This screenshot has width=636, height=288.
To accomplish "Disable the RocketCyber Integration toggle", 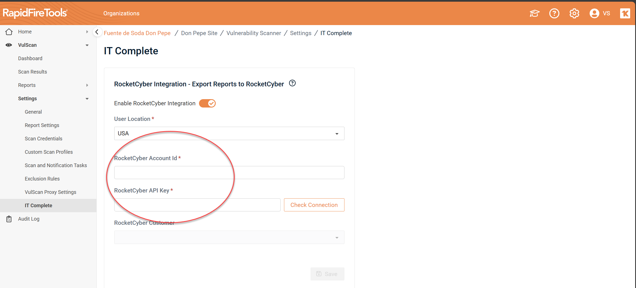I will click(x=207, y=103).
